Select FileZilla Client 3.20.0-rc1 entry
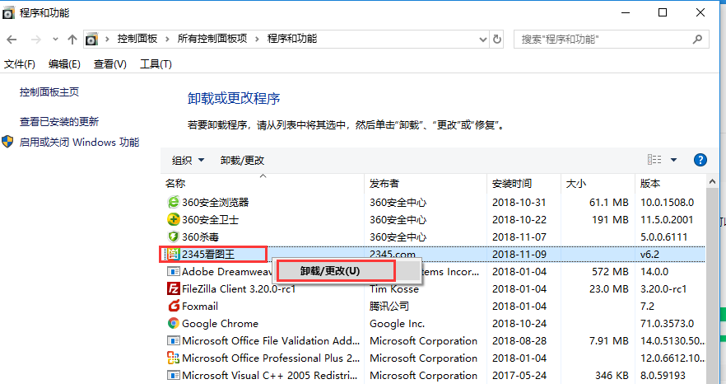The width and height of the screenshot is (726, 384). [x=239, y=289]
